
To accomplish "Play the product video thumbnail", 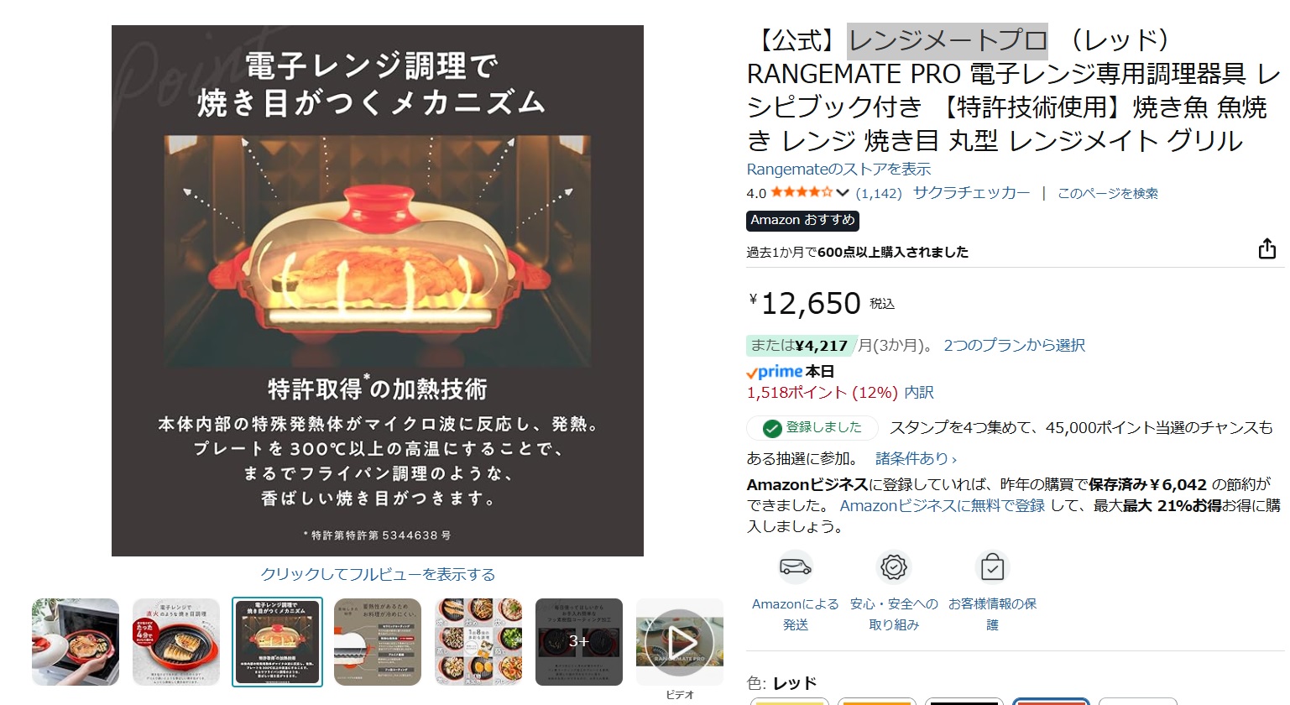I will click(x=680, y=642).
